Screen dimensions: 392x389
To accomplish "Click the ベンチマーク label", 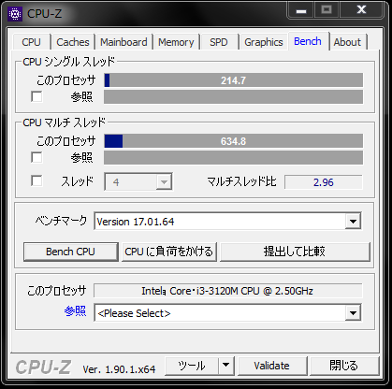I will pyautogui.click(x=61, y=221).
